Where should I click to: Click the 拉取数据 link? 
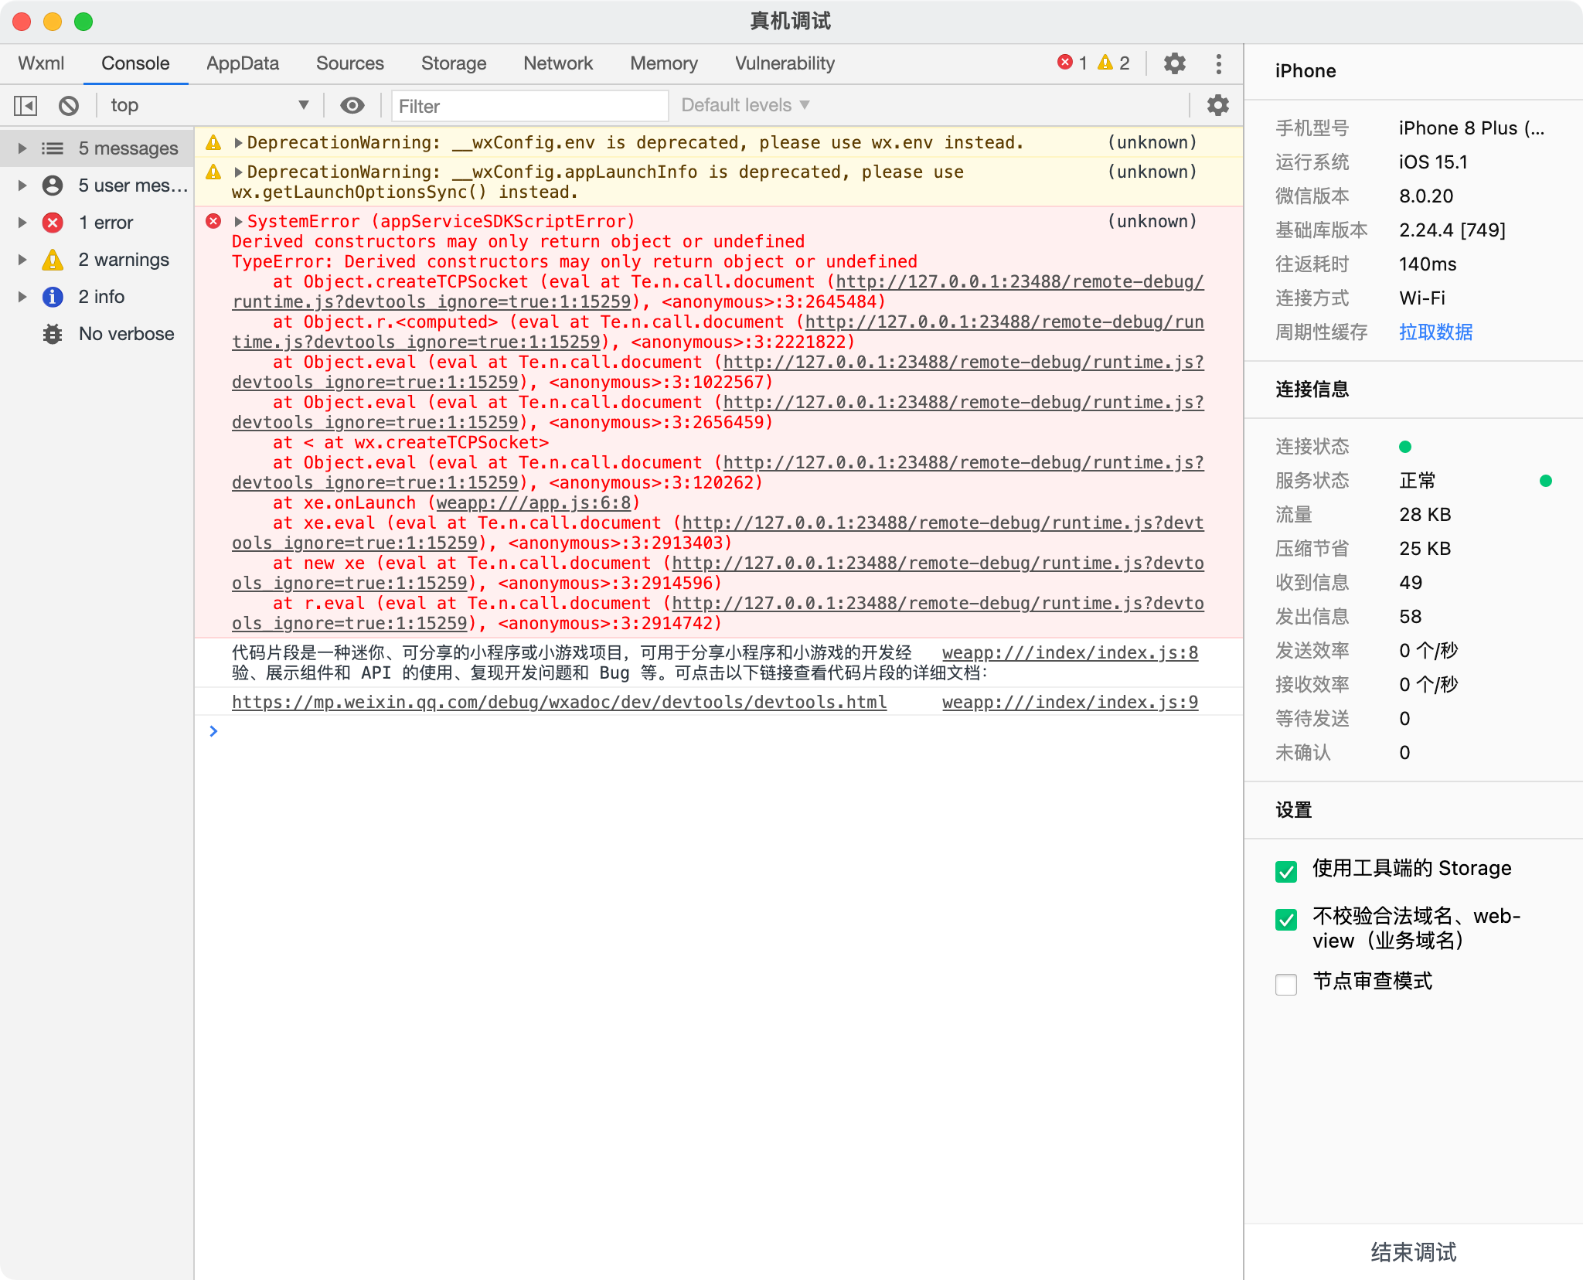1435,332
